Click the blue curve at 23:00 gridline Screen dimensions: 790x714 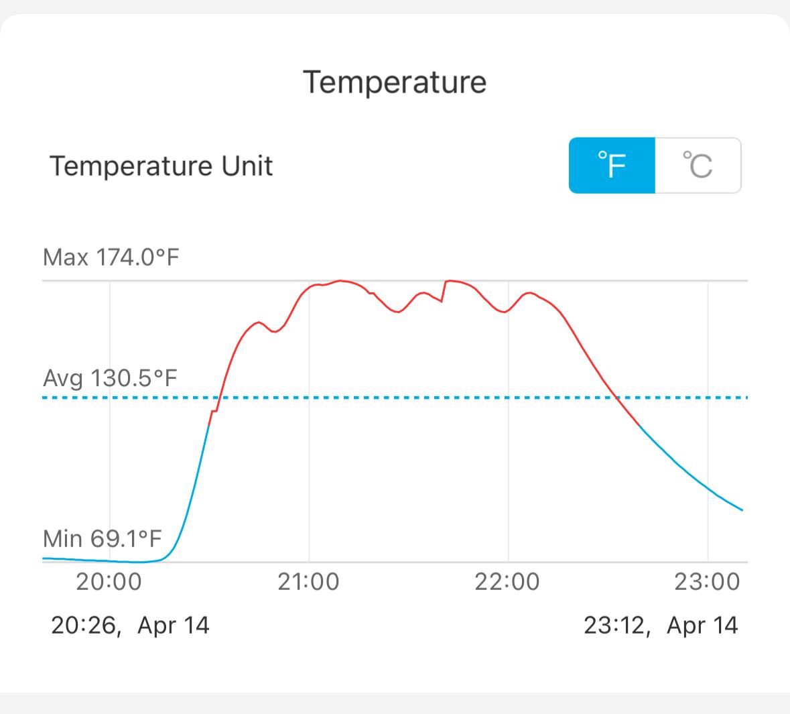click(708, 488)
